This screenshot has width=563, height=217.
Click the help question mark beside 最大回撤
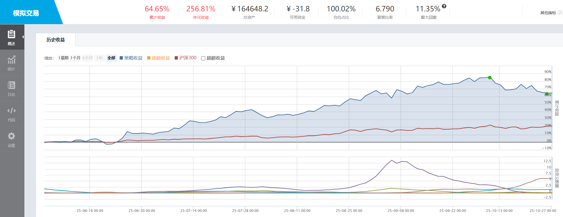[x=444, y=6]
